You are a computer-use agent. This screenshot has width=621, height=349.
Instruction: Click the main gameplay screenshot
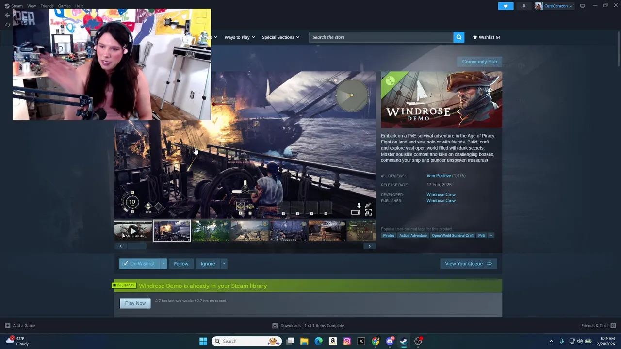pyautogui.click(x=245, y=145)
